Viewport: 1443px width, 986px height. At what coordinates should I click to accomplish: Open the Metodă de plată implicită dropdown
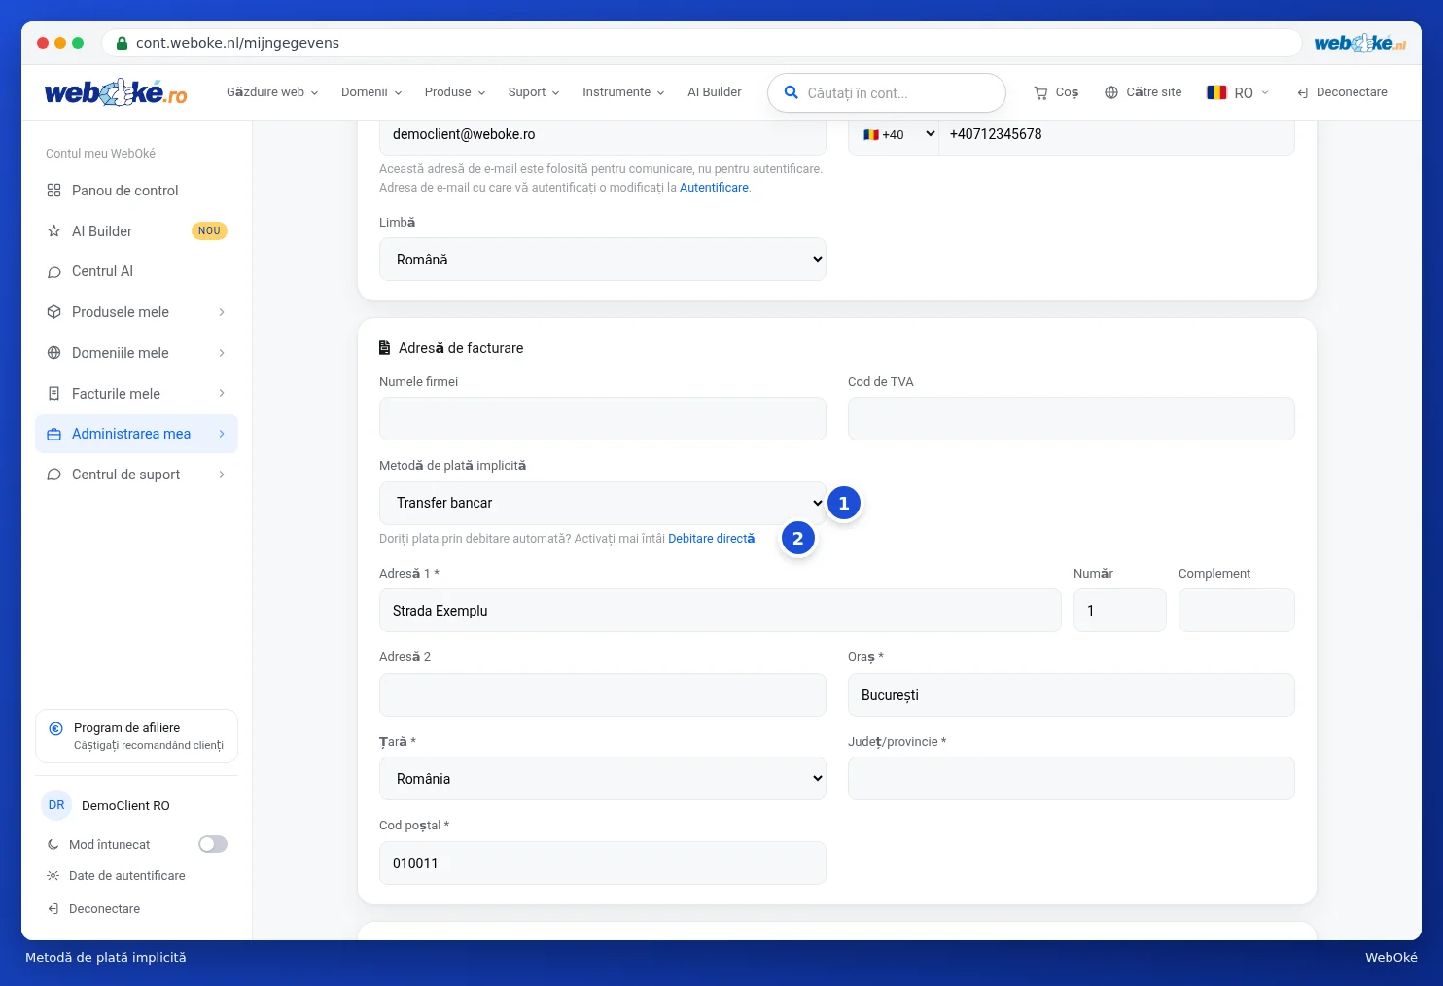[603, 503]
